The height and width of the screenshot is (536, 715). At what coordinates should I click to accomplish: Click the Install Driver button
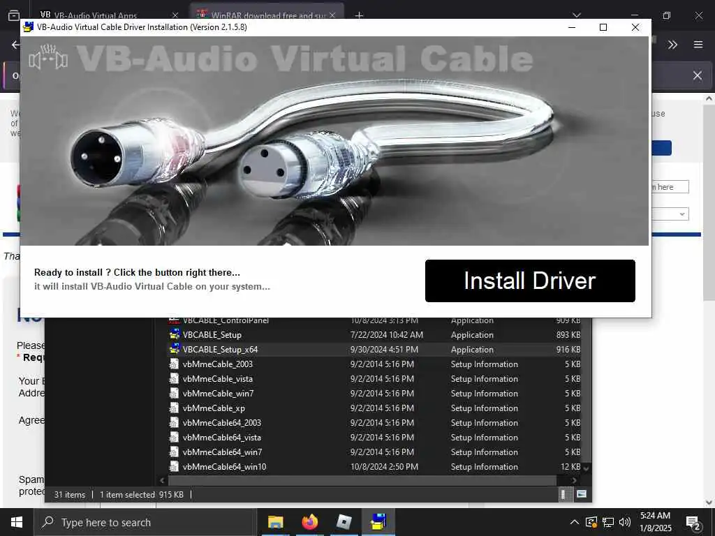[530, 281]
